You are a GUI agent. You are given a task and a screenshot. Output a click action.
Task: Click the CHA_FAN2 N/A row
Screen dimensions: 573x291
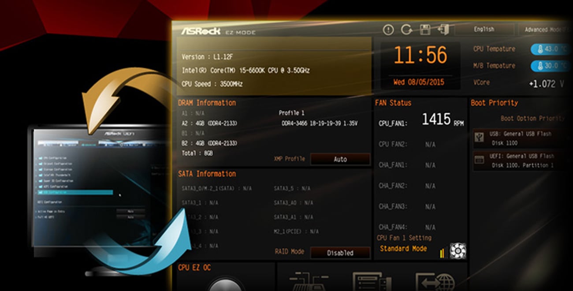[407, 186]
